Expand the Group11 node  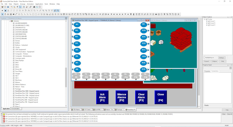click(207, 21)
